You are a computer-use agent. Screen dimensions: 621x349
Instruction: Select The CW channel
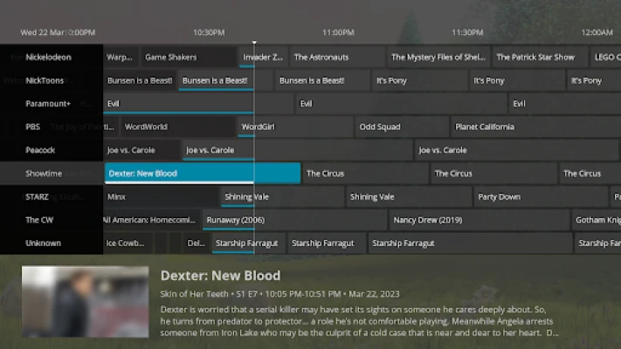click(39, 220)
